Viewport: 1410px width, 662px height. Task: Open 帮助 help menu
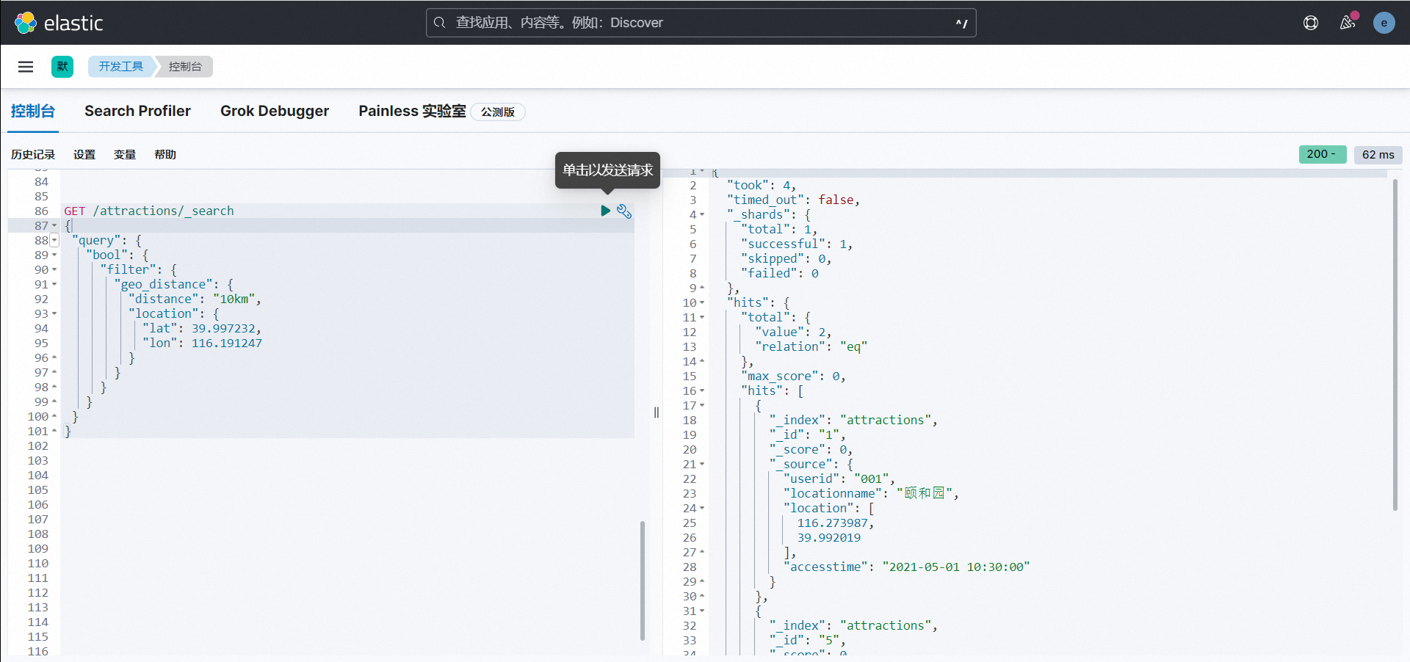(165, 155)
